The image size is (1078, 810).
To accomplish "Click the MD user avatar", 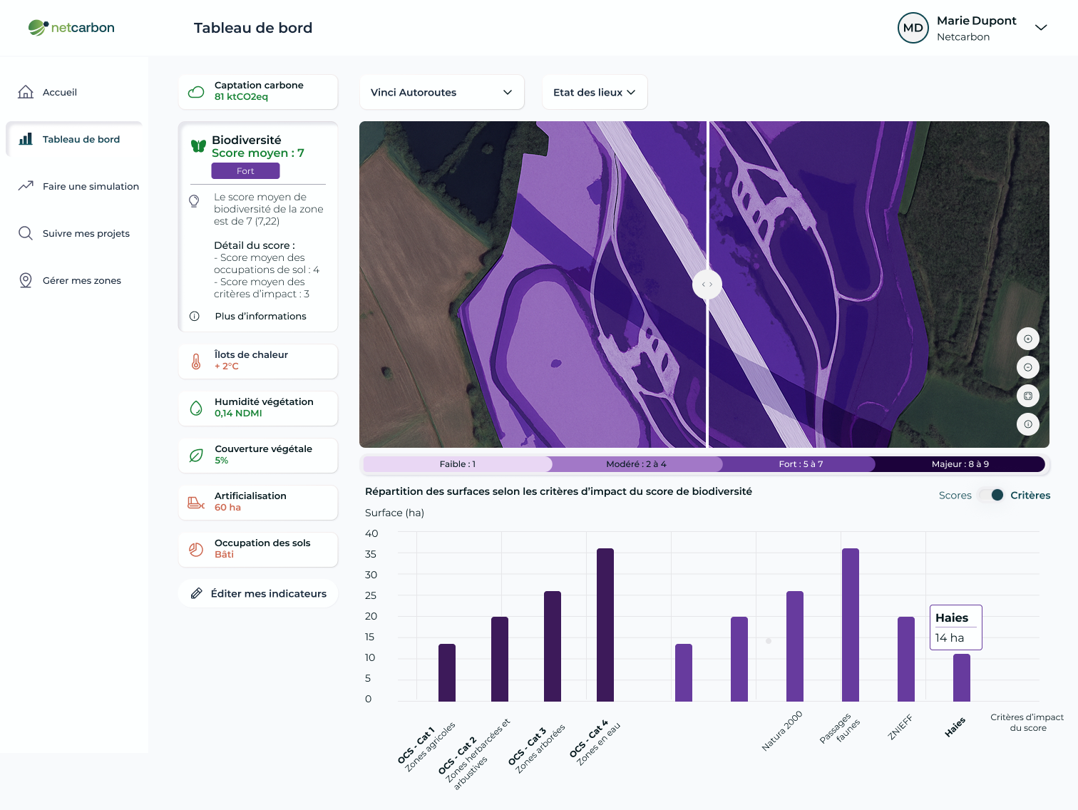I will [x=913, y=28].
